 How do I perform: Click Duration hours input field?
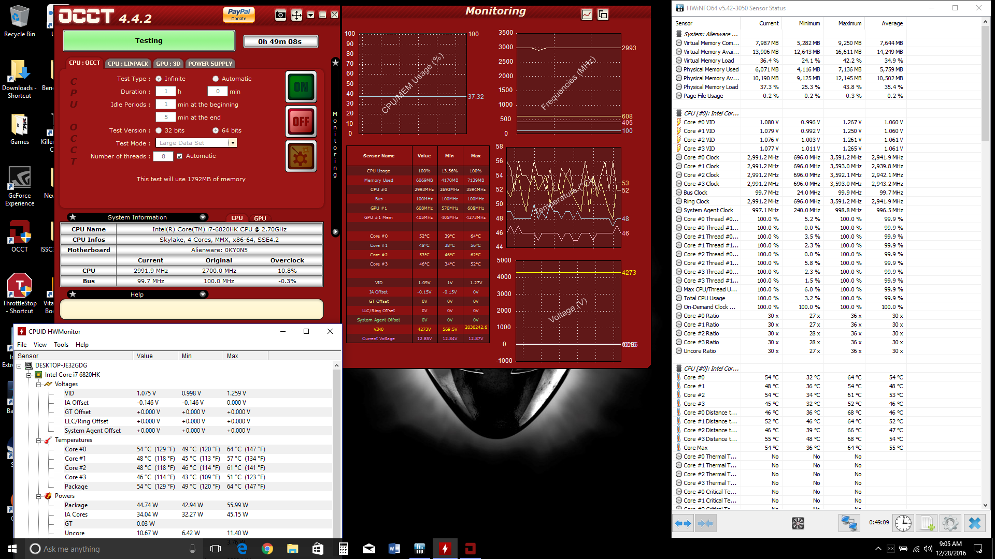(166, 92)
